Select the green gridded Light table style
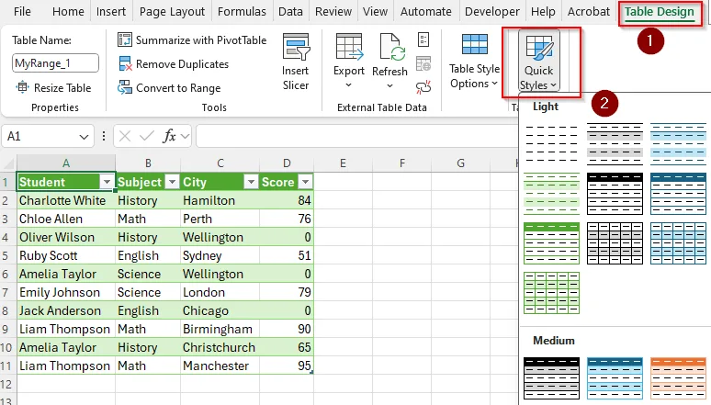711x405 pixels. 551,293
